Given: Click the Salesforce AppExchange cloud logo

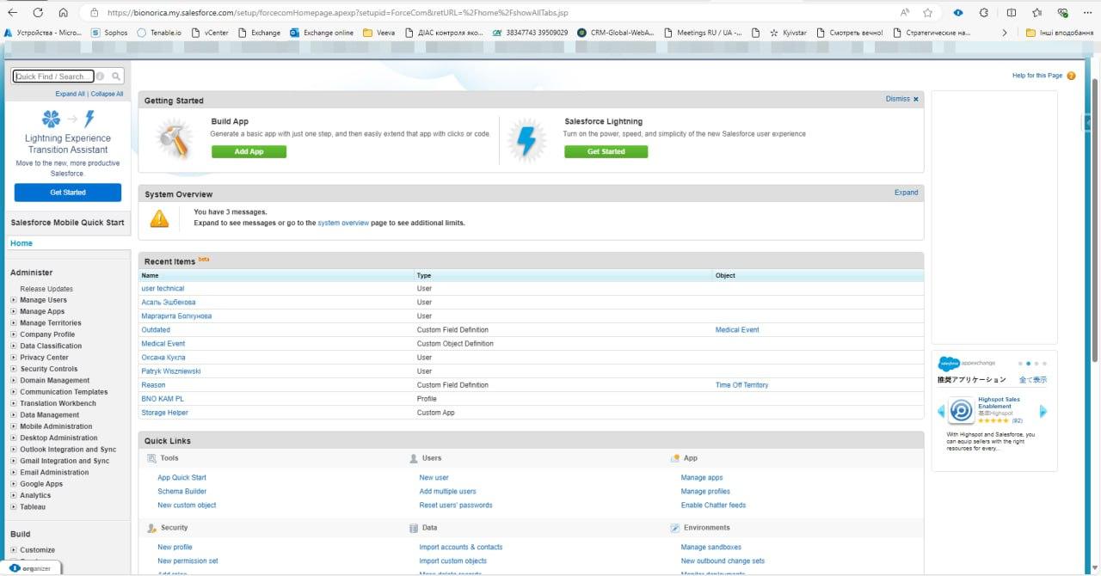Looking at the screenshot, I should pyautogui.click(x=949, y=364).
